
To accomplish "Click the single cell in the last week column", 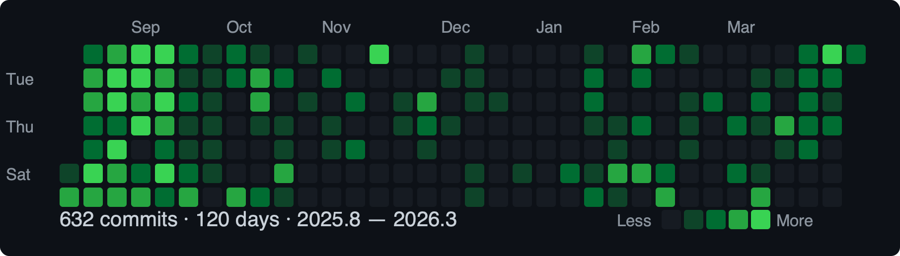I will coord(856,55).
